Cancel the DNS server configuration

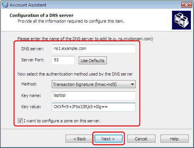pos(141,139)
